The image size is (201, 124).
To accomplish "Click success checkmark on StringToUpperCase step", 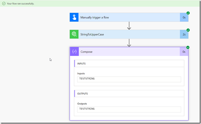I will (188, 30).
